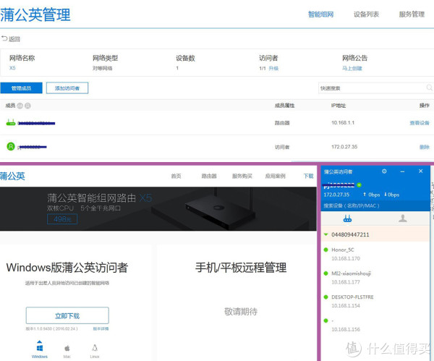Screen dimensions: 434x361
Task: Click the 10.168.1.177 address under MI2-xiaomishouji
Action: pyautogui.click(x=346, y=282)
